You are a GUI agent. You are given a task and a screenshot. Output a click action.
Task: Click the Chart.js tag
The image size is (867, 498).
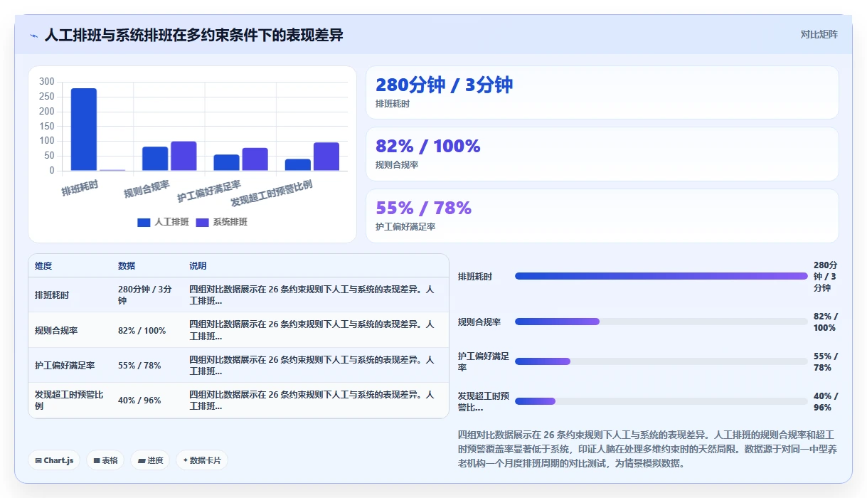pos(54,460)
